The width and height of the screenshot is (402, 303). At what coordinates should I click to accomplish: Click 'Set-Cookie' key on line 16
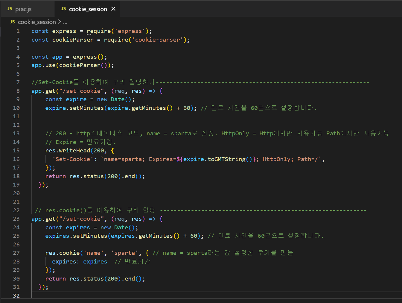click(x=73, y=159)
